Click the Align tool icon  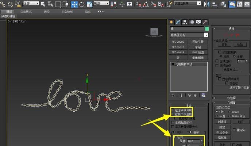(214, 4)
